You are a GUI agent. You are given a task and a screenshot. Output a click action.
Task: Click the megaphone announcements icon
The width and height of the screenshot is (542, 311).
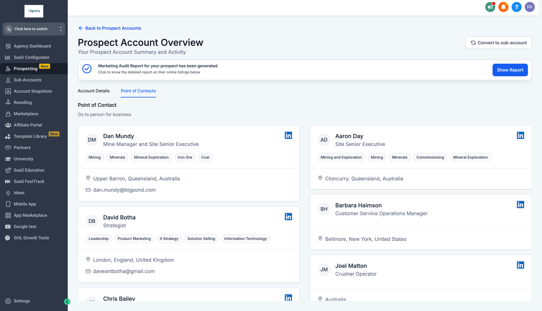click(490, 7)
